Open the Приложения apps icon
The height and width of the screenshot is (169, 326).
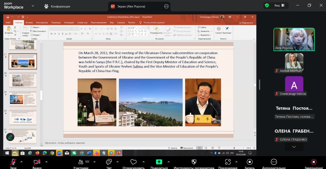[x=228, y=162]
